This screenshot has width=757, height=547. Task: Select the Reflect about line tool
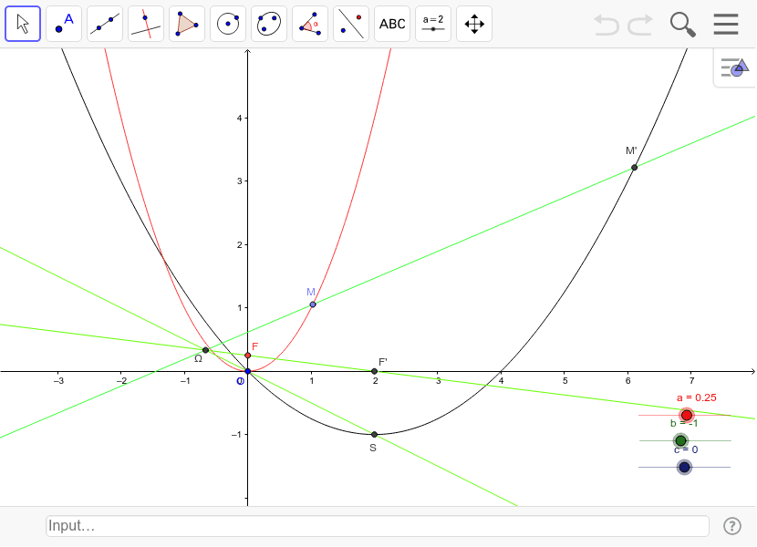(x=351, y=24)
